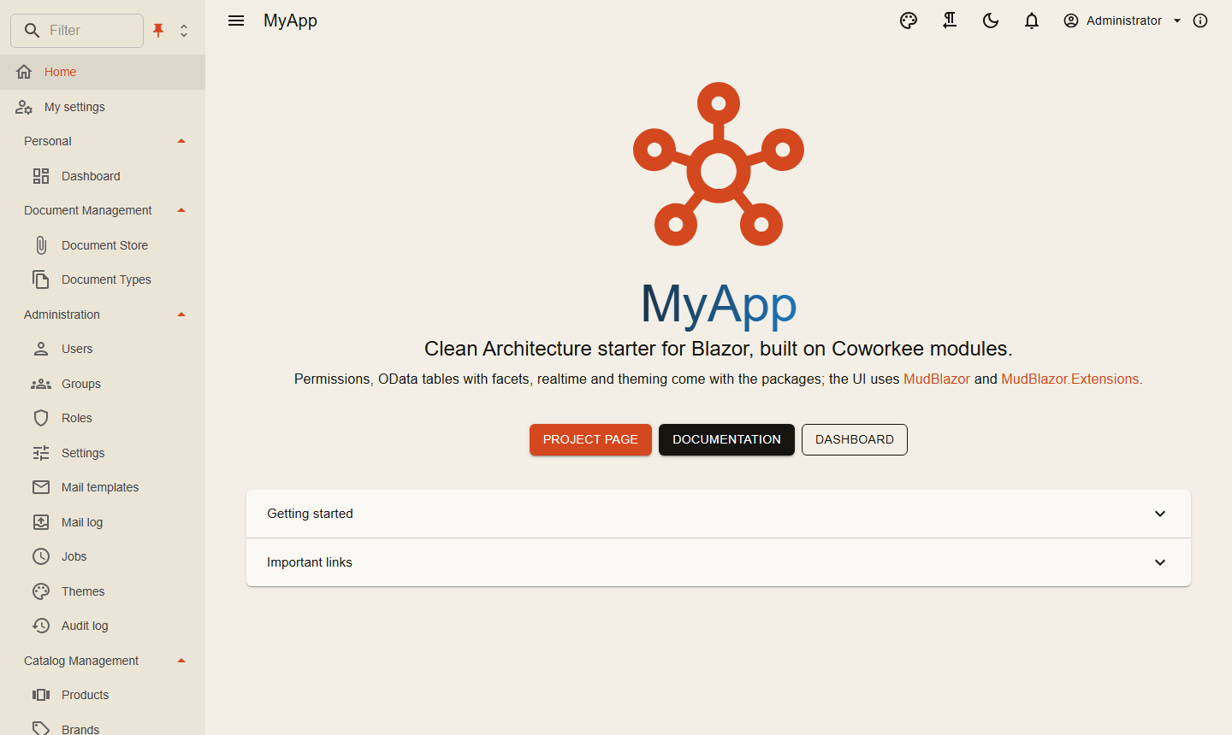1232x735 pixels.
Task: Collapse the Personal group
Action: click(181, 141)
